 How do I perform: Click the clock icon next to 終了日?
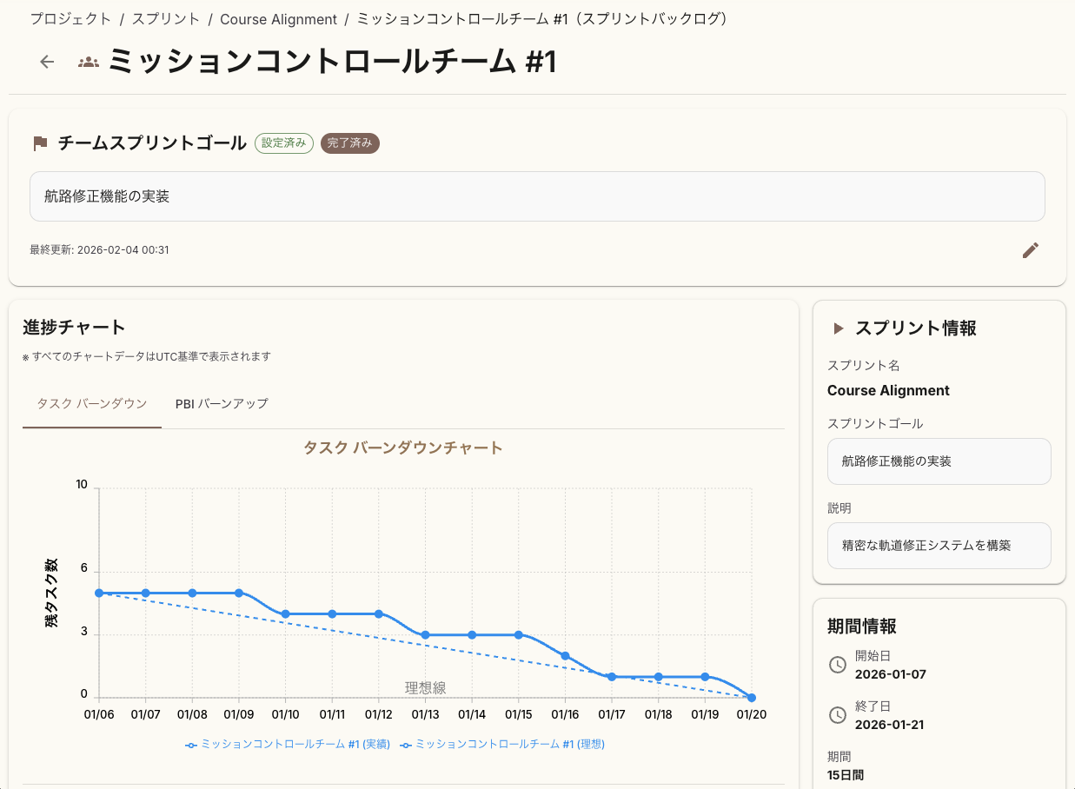tap(837, 714)
